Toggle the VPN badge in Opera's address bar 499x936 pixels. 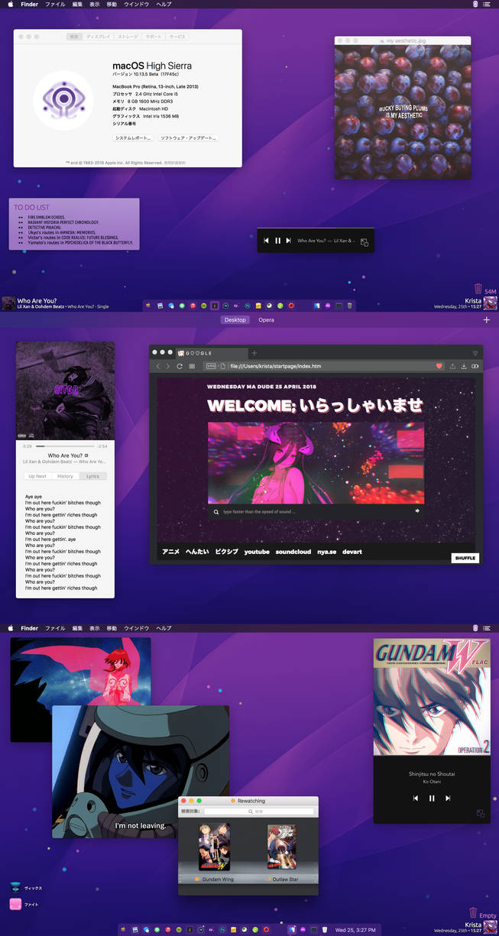[210, 366]
